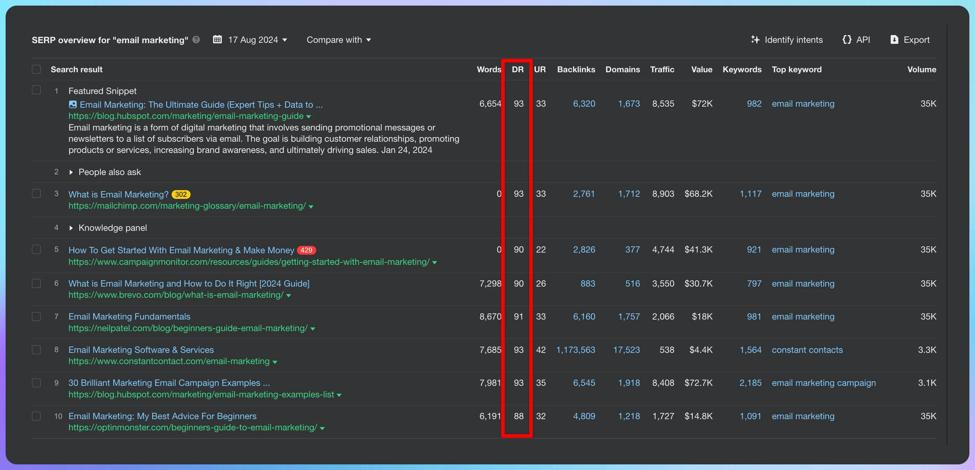This screenshot has width=975, height=470.
Task: Sort by the Keywords column header
Action: pos(742,69)
